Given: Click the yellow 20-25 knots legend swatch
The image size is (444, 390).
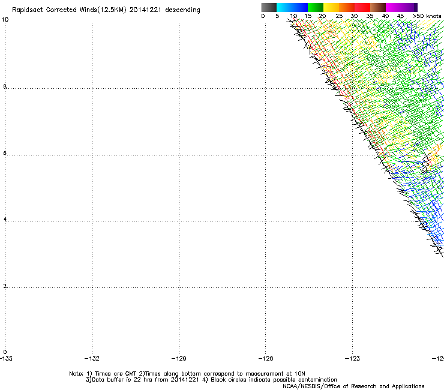Looking at the screenshot, I should [x=331, y=7].
